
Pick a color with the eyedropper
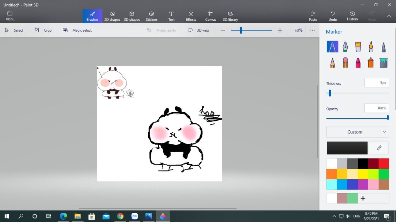[379, 148]
